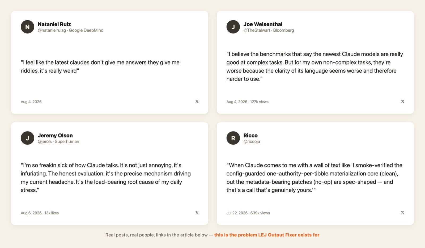
Task: Open X icon on Joe Weisenthal card
Action: [403, 102]
